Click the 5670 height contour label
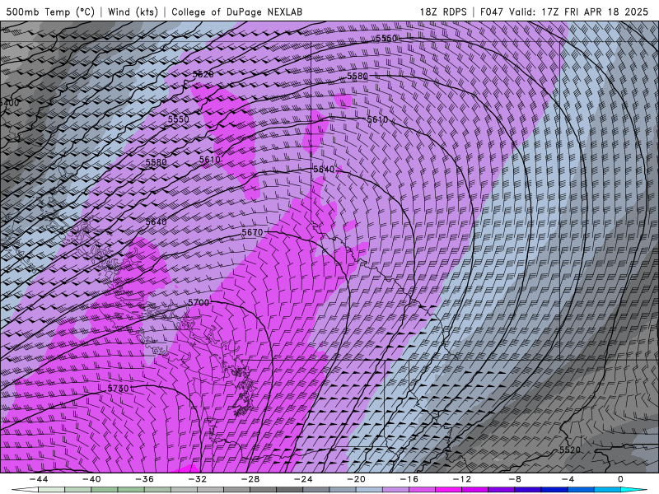This screenshot has width=659, height=494. (x=252, y=232)
